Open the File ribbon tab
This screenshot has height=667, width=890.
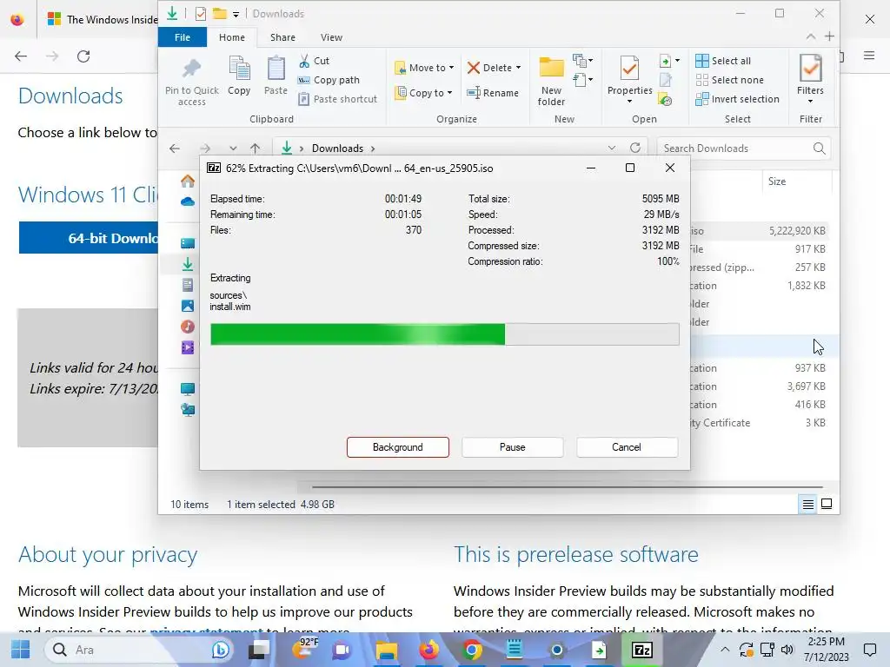tap(183, 37)
